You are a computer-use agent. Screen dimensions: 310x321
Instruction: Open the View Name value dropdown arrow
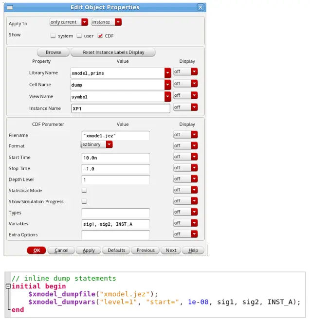167,97
